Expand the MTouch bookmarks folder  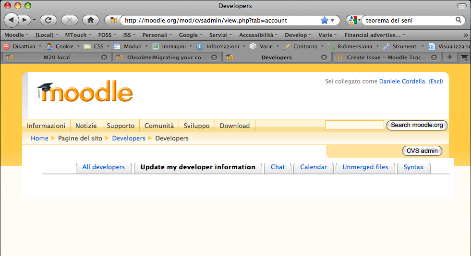click(x=78, y=35)
